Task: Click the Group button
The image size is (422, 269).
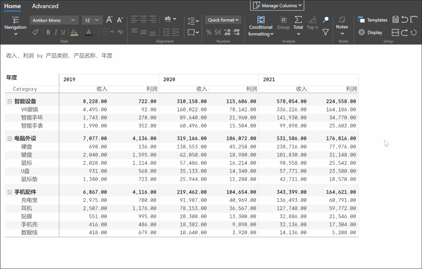Action: click(283, 23)
